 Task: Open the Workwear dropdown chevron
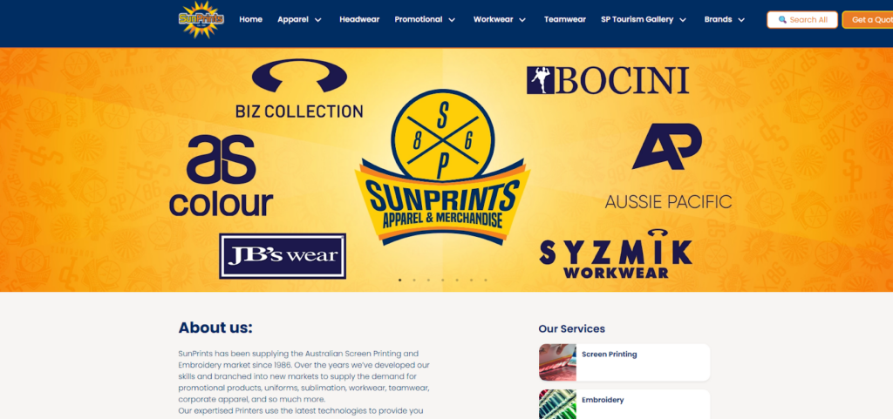[522, 20]
